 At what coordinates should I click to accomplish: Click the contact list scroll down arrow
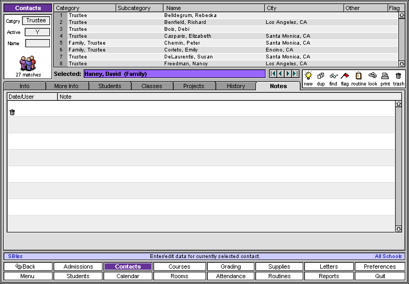coord(402,64)
